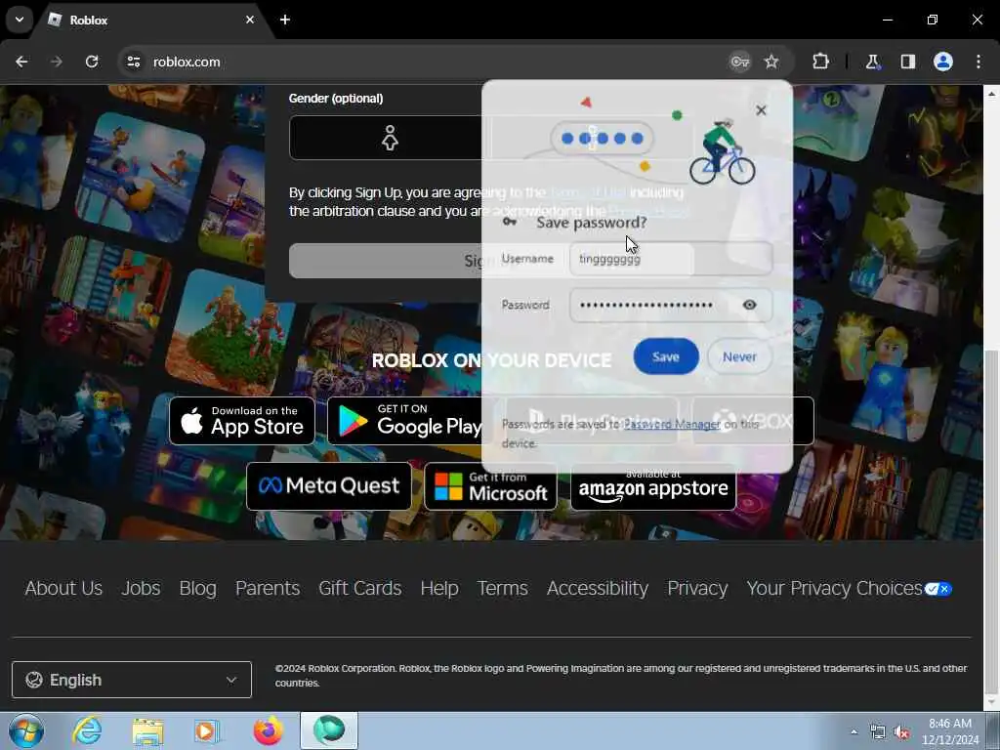Screen dimensions: 1000x750
Task: Click the muted volume tray icon
Action: pyautogui.click(x=901, y=732)
